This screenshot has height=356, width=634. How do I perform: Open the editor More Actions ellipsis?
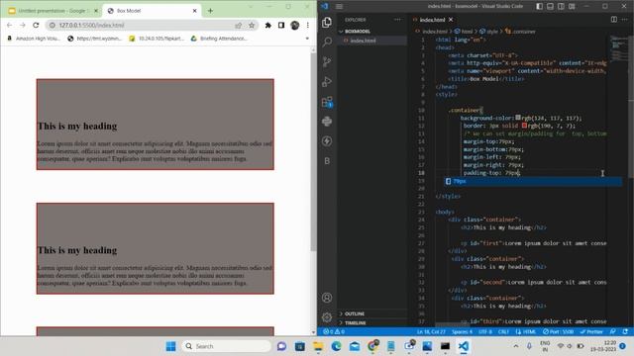[625, 20]
